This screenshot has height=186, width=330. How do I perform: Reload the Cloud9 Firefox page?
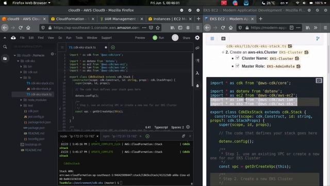(x=21, y=27)
